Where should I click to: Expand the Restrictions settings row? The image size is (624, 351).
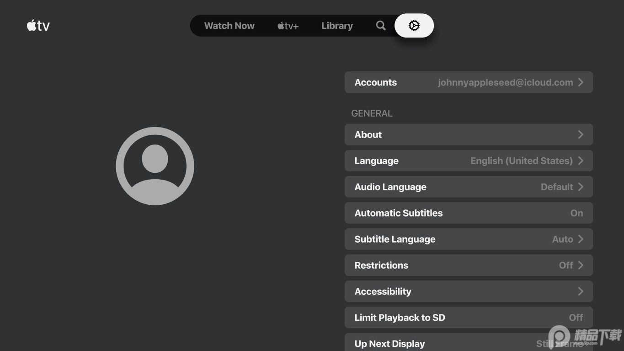[469, 265]
